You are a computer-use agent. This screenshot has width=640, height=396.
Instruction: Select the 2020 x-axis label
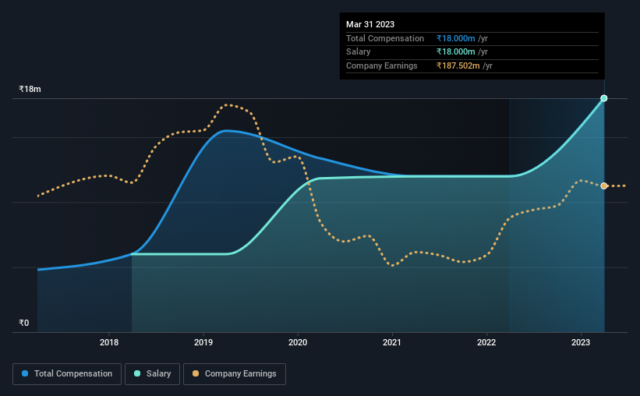point(298,342)
